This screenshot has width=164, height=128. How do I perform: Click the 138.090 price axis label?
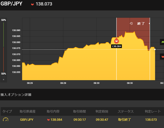click(16, 30)
